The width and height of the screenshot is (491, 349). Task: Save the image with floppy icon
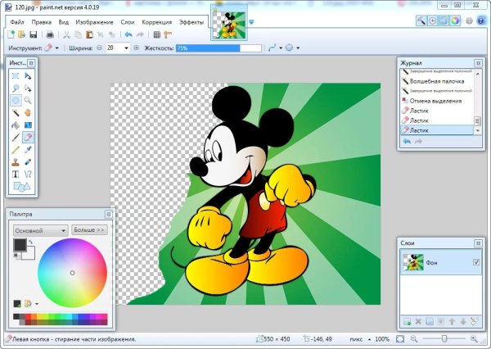click(34, 34)
